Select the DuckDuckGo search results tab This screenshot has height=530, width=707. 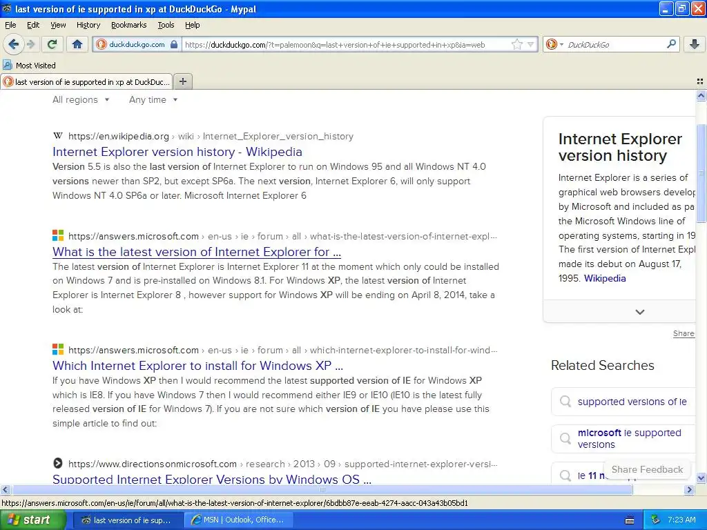tap(86, 81)
